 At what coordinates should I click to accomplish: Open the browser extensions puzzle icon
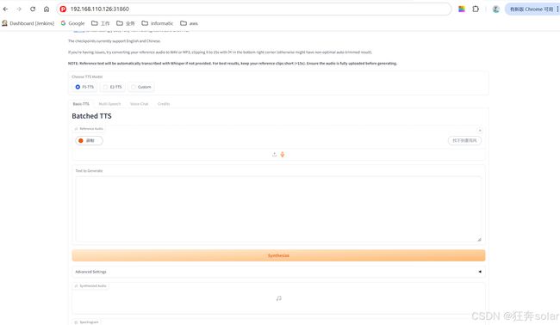476,9
